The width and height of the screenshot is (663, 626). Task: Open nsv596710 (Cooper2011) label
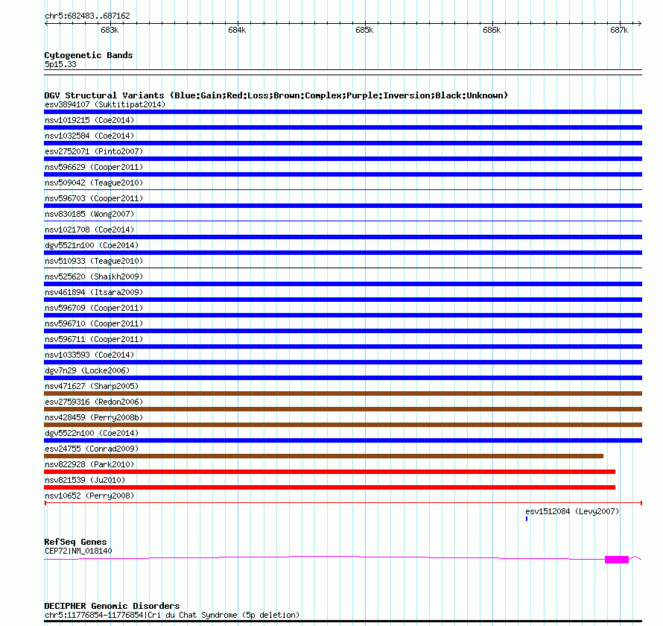[x=94, y=323]
